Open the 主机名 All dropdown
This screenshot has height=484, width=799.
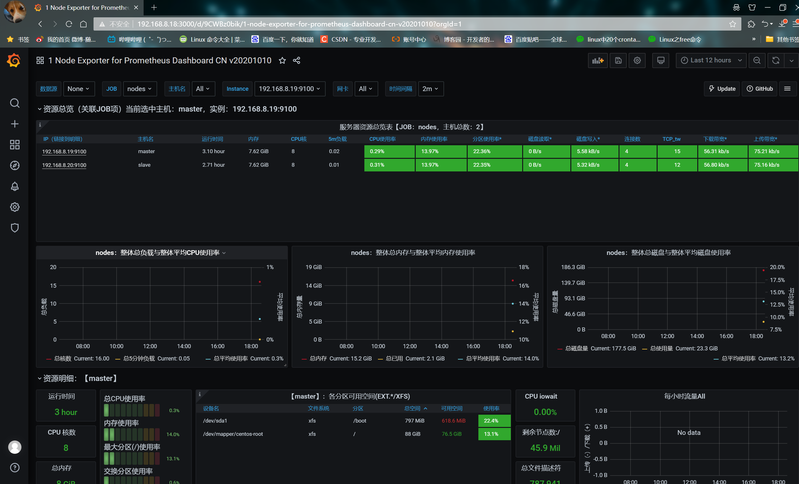pyautogui.click(x=203, y=89)
